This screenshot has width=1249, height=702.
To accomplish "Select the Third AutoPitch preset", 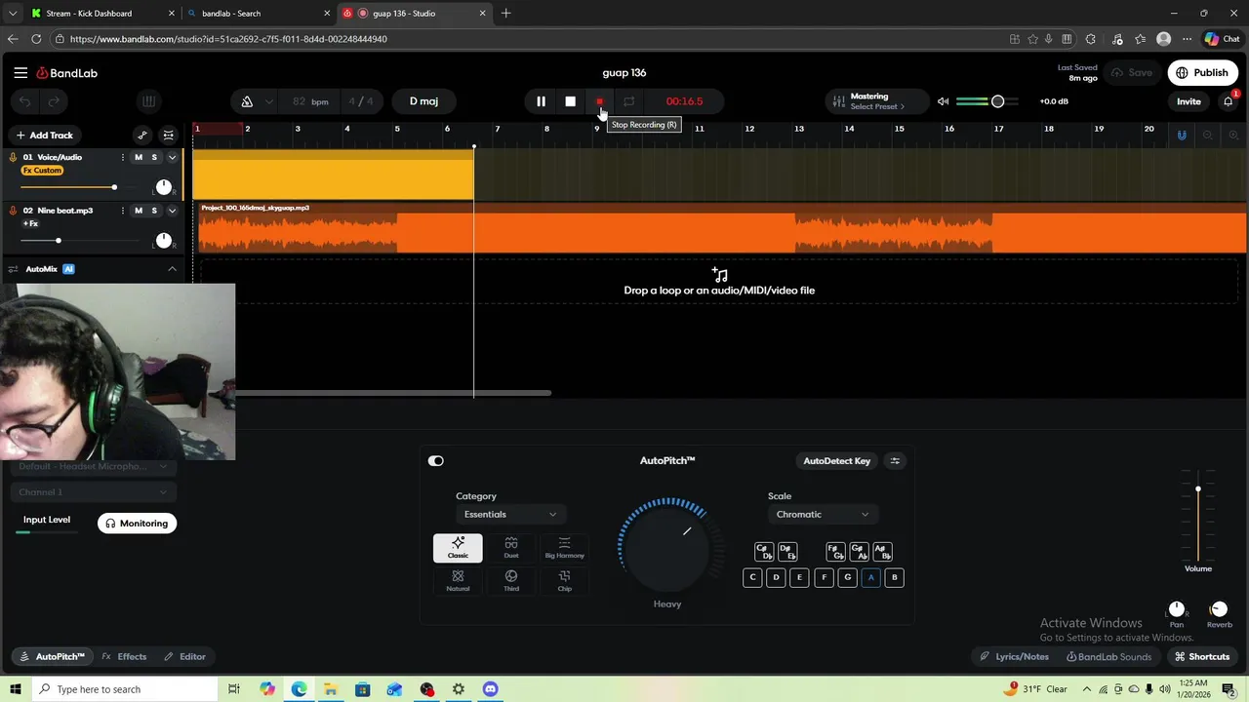I will (511, 581).
